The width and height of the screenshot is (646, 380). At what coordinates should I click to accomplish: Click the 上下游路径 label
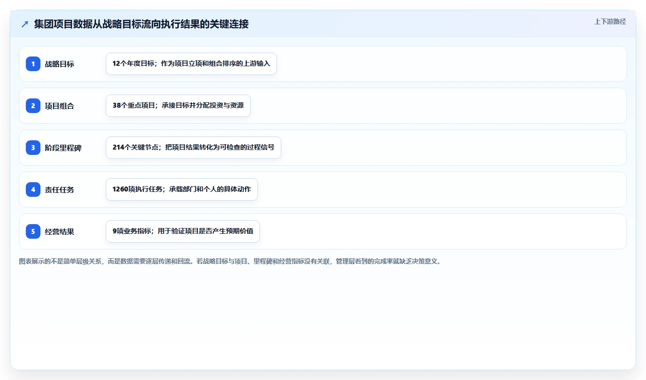[x=610, y=21]
